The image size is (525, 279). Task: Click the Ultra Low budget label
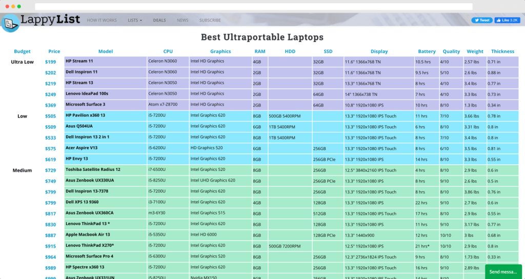[22, 62]
